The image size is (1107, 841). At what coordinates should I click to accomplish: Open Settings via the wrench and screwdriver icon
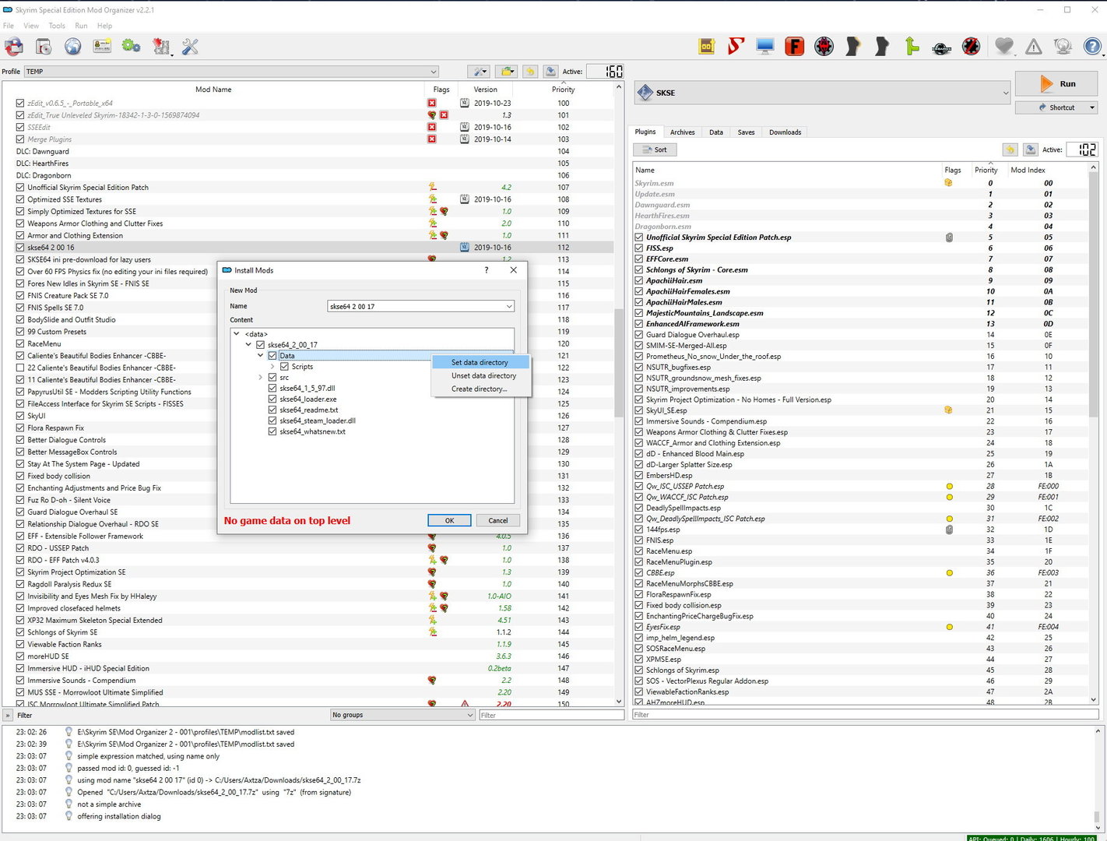(190, 47)
